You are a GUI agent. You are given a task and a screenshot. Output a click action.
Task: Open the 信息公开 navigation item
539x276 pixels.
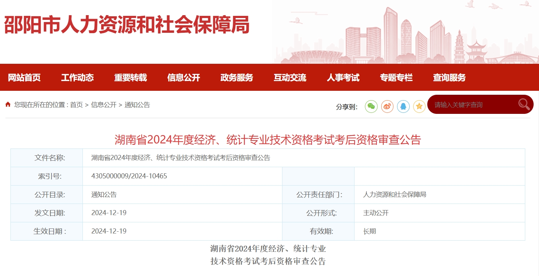[x=184, y=77]
